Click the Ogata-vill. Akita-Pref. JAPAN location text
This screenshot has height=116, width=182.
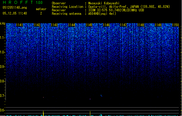pos(129,7)
